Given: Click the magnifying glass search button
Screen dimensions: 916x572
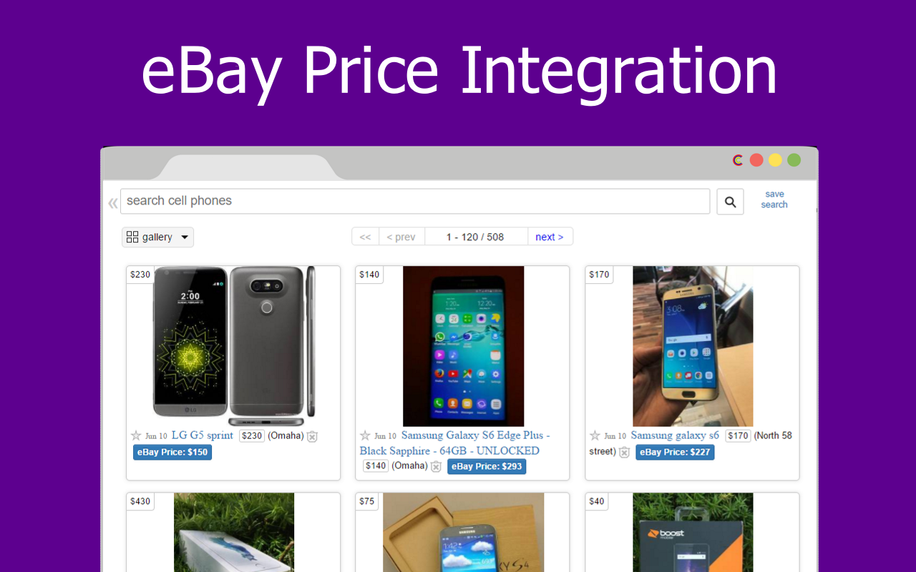Looking at the screenshot, I should pyautogui.click(x=730, y=202).
